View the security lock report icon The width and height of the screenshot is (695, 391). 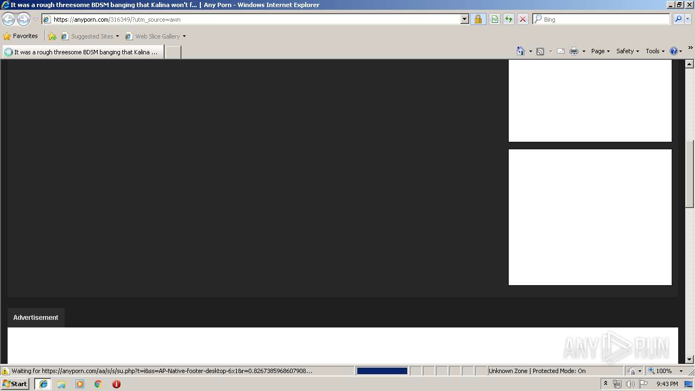tap(478, 20)
